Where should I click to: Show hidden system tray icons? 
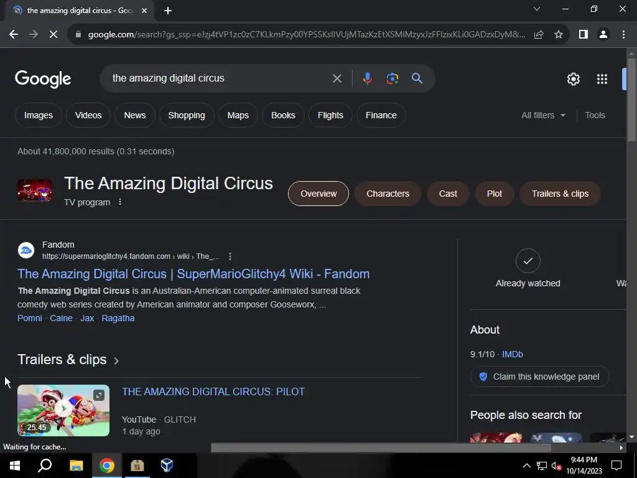coord(526,466)
